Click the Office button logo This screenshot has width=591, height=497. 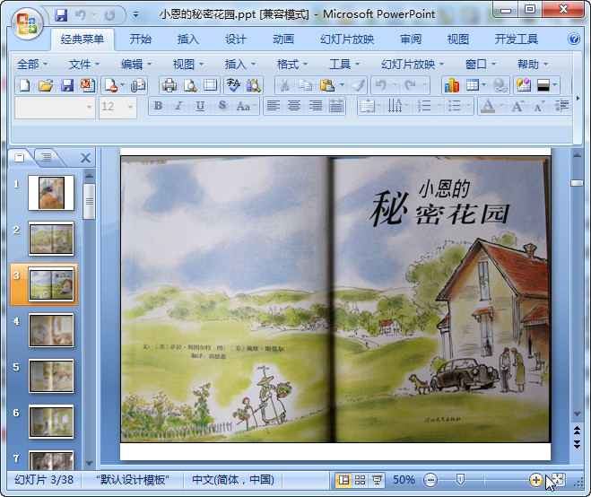[x=26, y=24]
